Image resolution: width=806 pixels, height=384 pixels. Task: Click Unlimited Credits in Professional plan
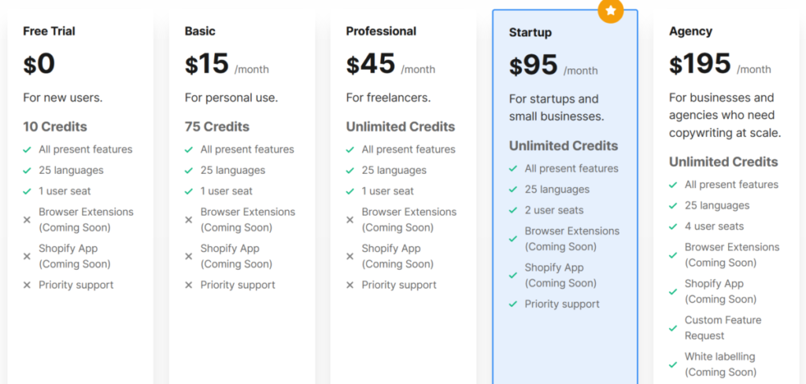coord(401,127)
